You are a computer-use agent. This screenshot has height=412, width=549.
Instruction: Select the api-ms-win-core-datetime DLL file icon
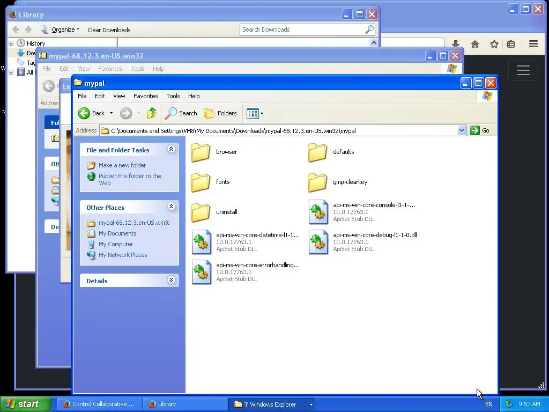(202, 242)
